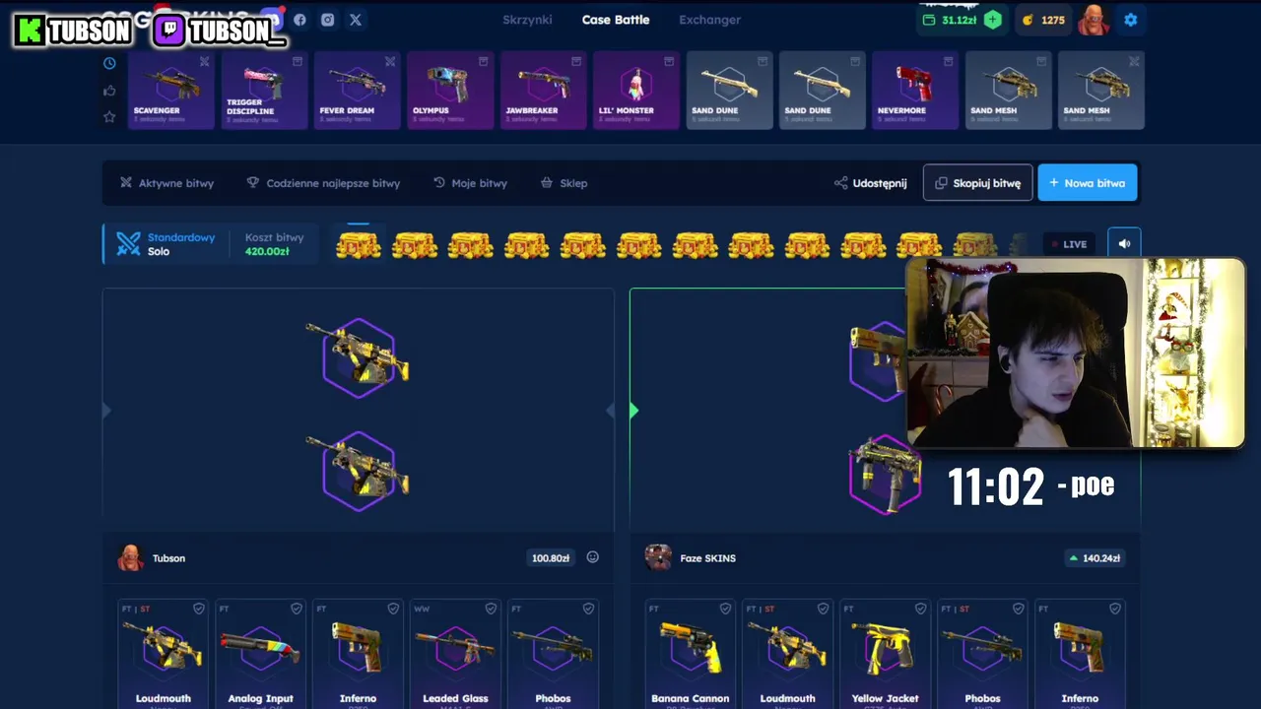
Task: Click the case icon on Nevermore card
Action: [x=948, y=62]
